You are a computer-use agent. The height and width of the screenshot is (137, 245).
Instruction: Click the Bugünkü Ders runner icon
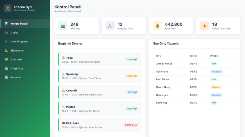coord(110,26)
